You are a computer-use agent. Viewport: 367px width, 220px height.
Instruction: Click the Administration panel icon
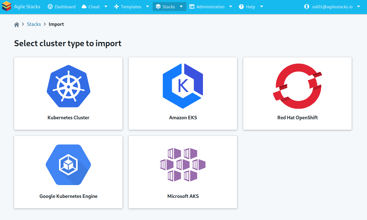192,7
